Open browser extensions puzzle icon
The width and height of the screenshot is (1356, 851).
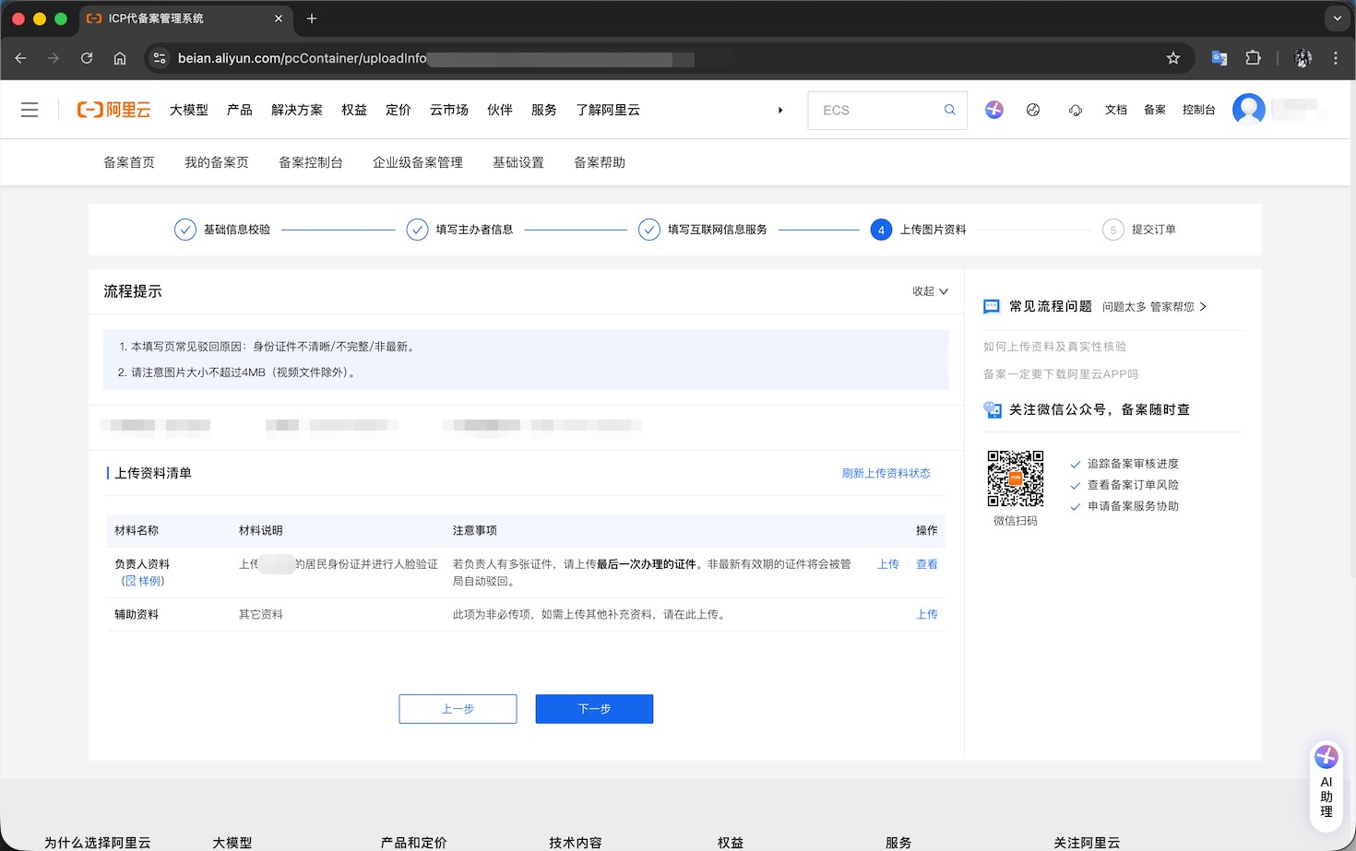pyautogui.click(x=1253, y=58)
